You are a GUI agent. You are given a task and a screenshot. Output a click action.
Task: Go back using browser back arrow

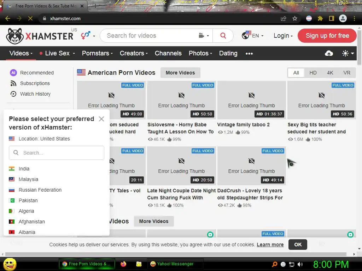coord(8,18)
